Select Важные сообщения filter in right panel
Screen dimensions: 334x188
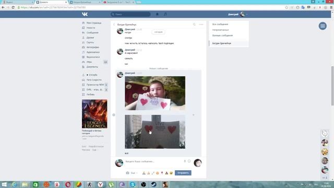[222, 36]
